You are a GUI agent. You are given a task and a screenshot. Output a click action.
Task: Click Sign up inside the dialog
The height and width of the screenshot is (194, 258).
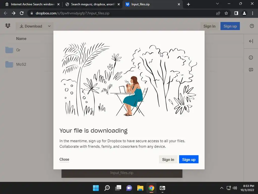[189, 160]
